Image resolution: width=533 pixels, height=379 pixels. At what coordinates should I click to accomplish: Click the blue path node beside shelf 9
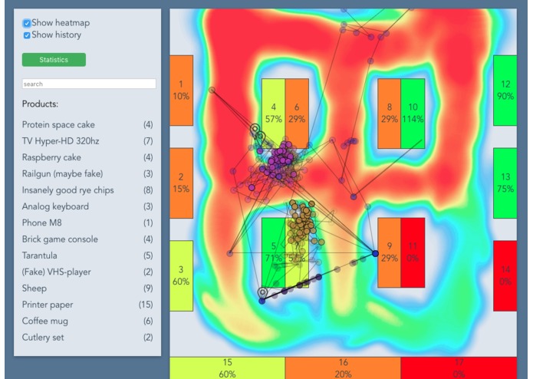375,254
